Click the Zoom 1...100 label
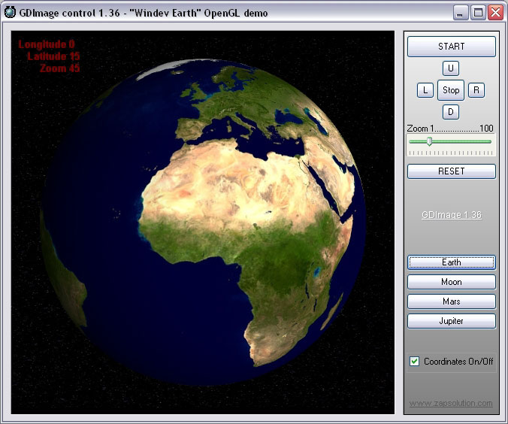This screenshot has width=508, height=424. pyautogui.click(x=450, y=129)
